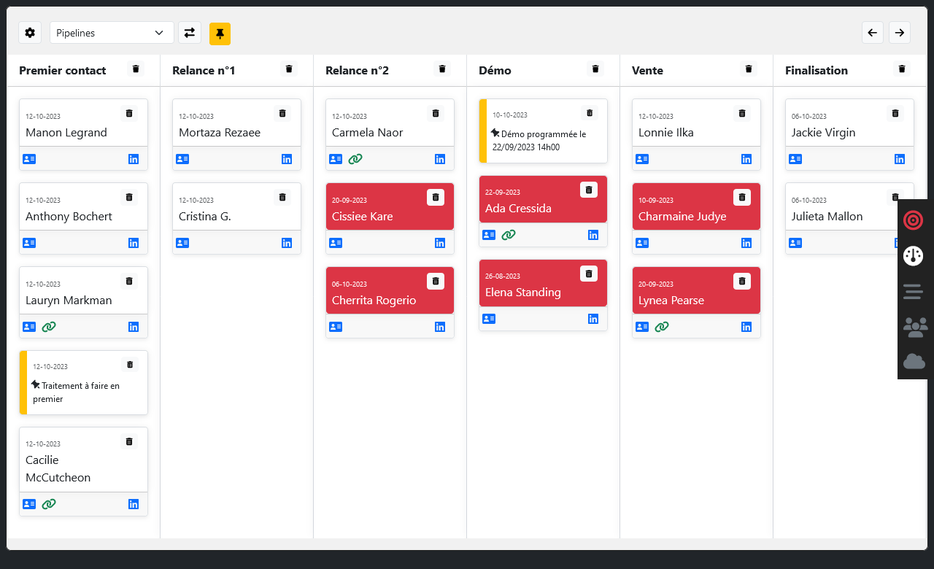This screenshot has height=569, width=934.
Task: Open LinkedIn profile for Manon Legrand
Action: [134, 159]
